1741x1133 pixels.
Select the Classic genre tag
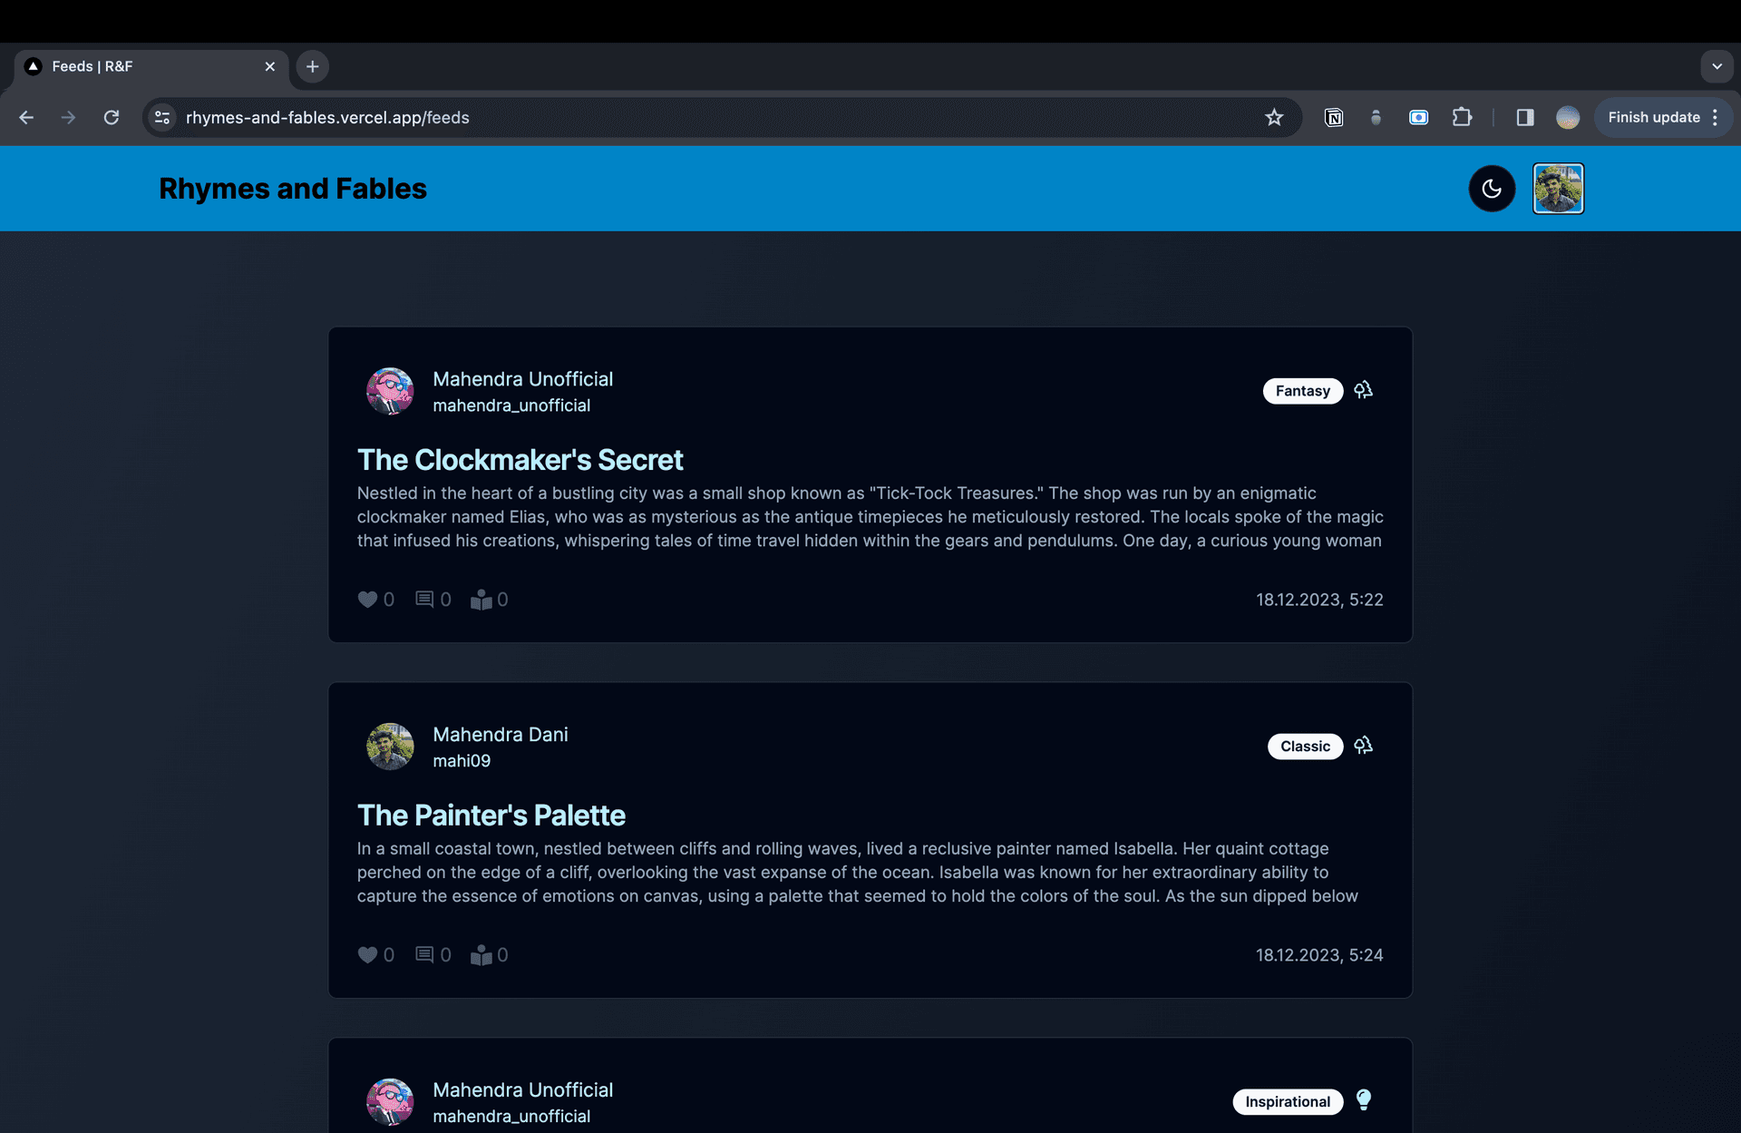coord(1305,747)
